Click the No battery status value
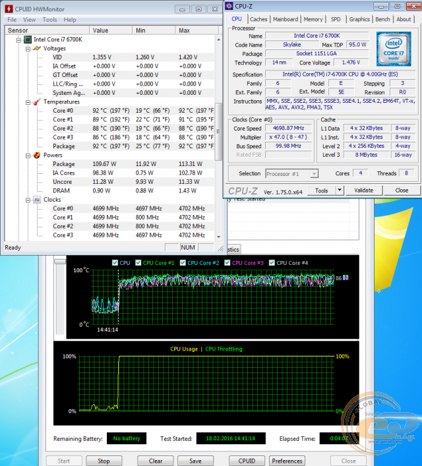 click(x=127, y=438)
